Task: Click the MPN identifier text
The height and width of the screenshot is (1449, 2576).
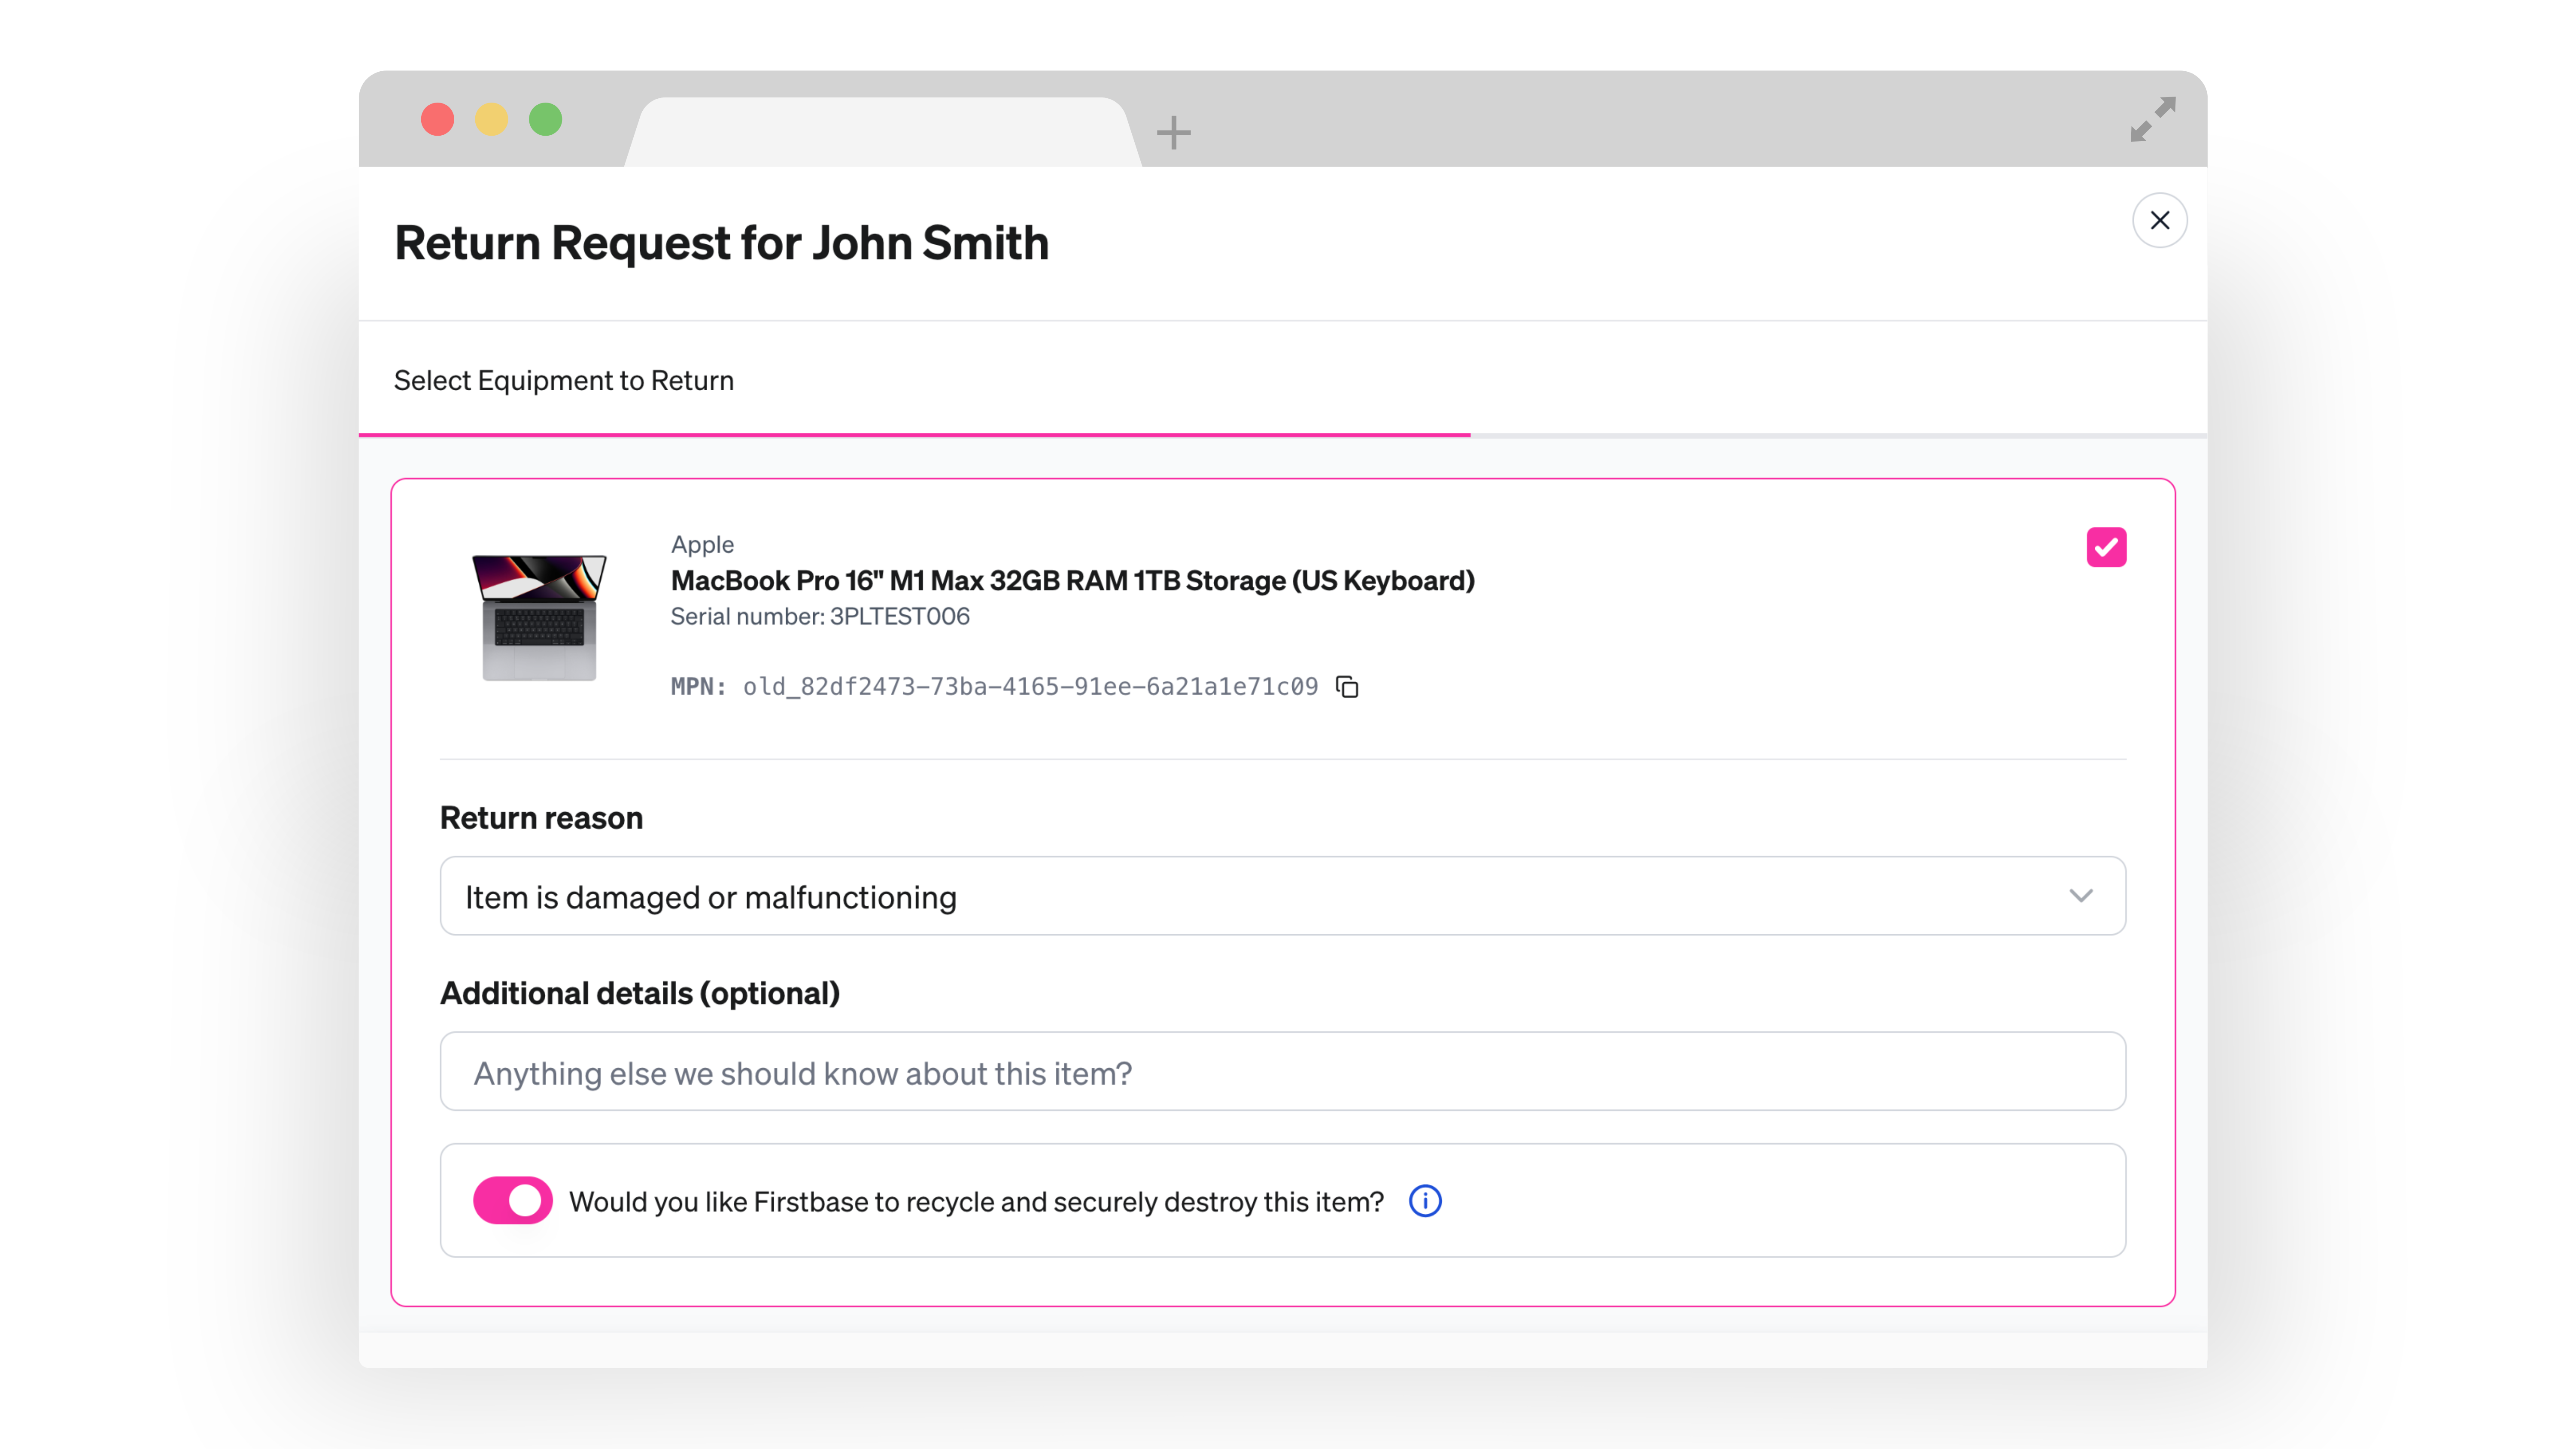Action: click(1030, 687)
